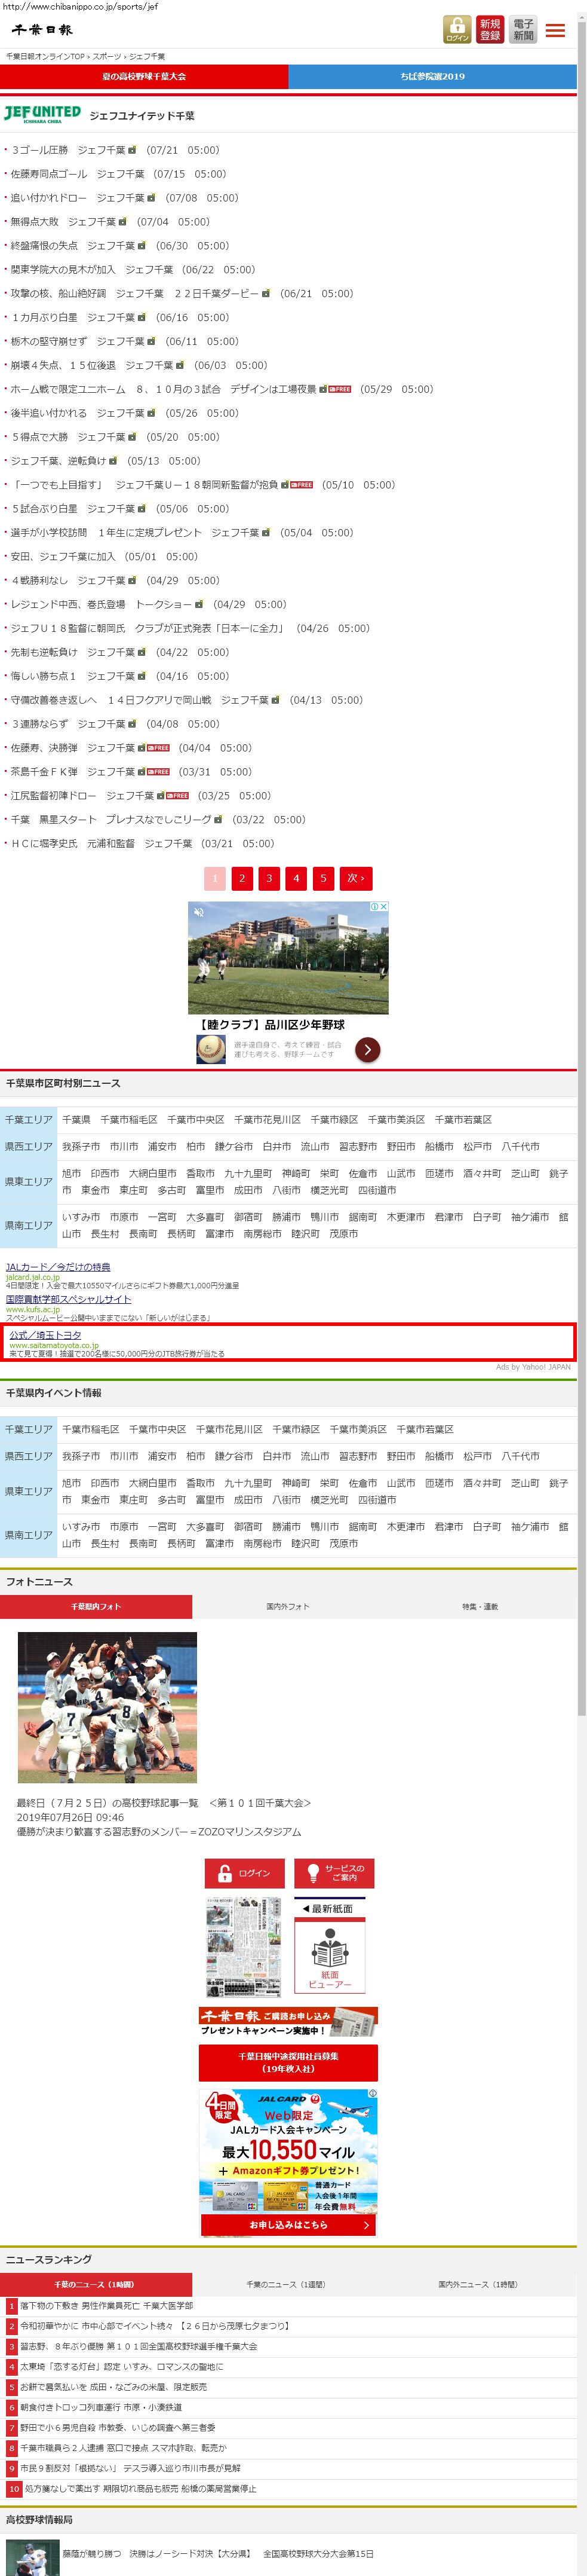Open the 習志野 celebration baseball photo

point(108,1708)
